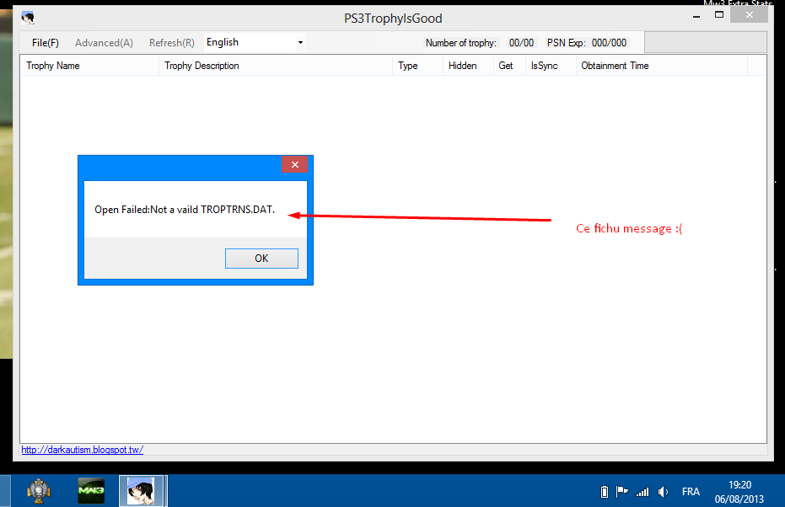
Task: Click the PSN Exp 000/000 value
Action: pyautogui.click(x=609, y=43)
